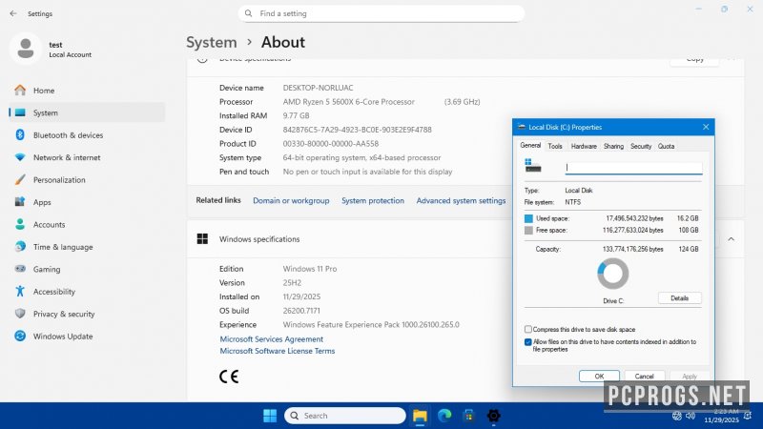Open File Explorer from the taskbar
Screen dimensions: 763x429
(420, 416)
